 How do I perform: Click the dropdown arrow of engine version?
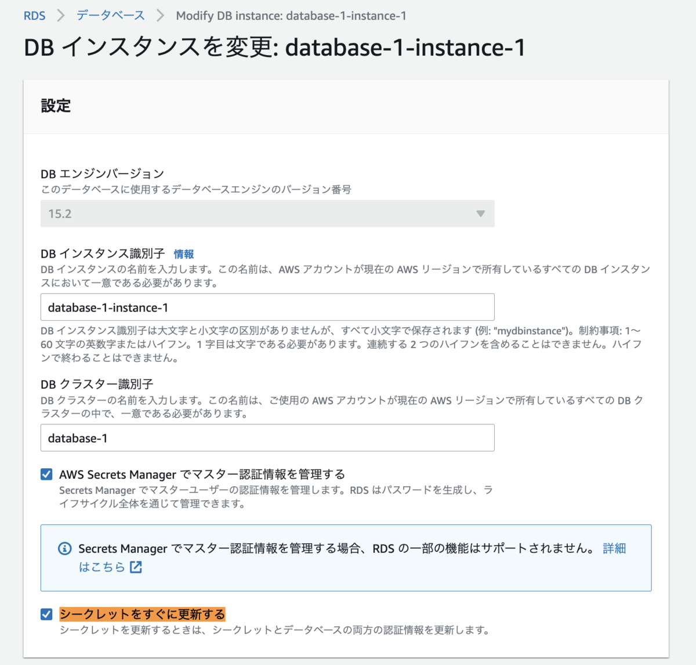pos(480,214)
